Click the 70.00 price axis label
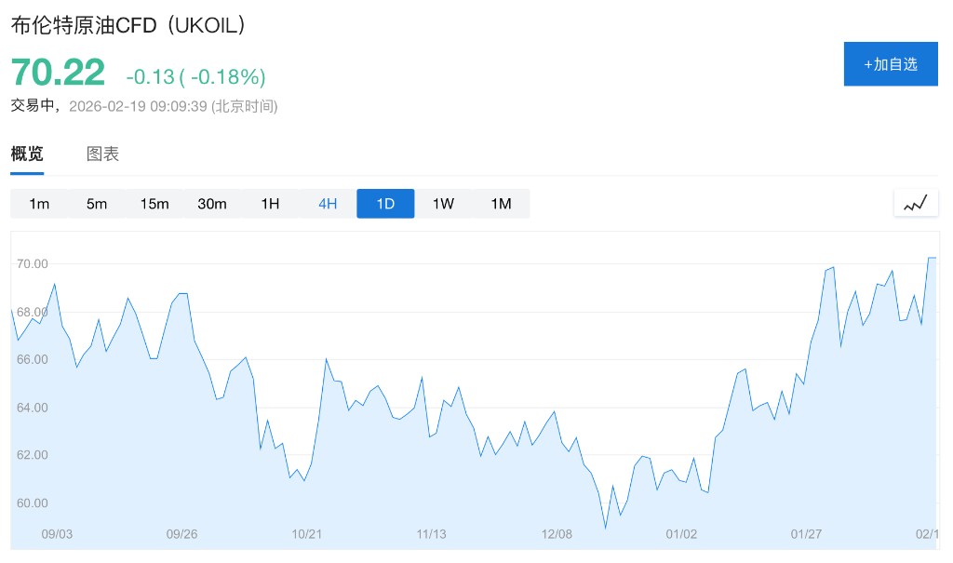This screenshot has width=953, height=563. (x=32, y=264)
